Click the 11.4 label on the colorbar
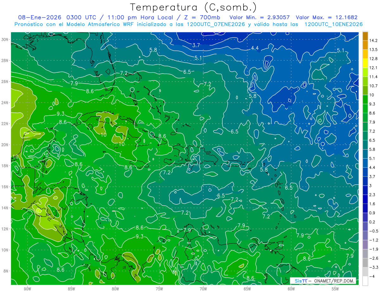The image size is (380, 293). coord(373,77)
